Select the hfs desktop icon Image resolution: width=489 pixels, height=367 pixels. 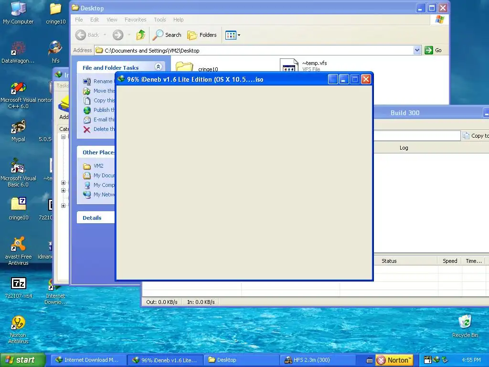tap(55, 52)
